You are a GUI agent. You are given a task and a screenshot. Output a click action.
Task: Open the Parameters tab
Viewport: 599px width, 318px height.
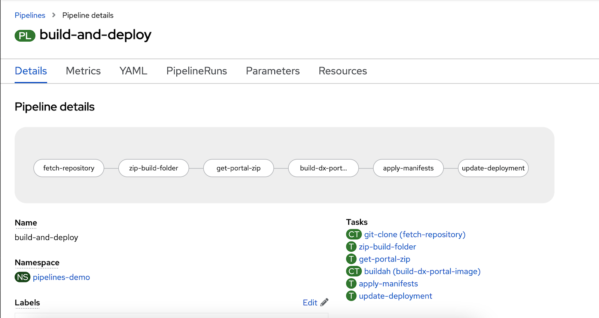273,71
